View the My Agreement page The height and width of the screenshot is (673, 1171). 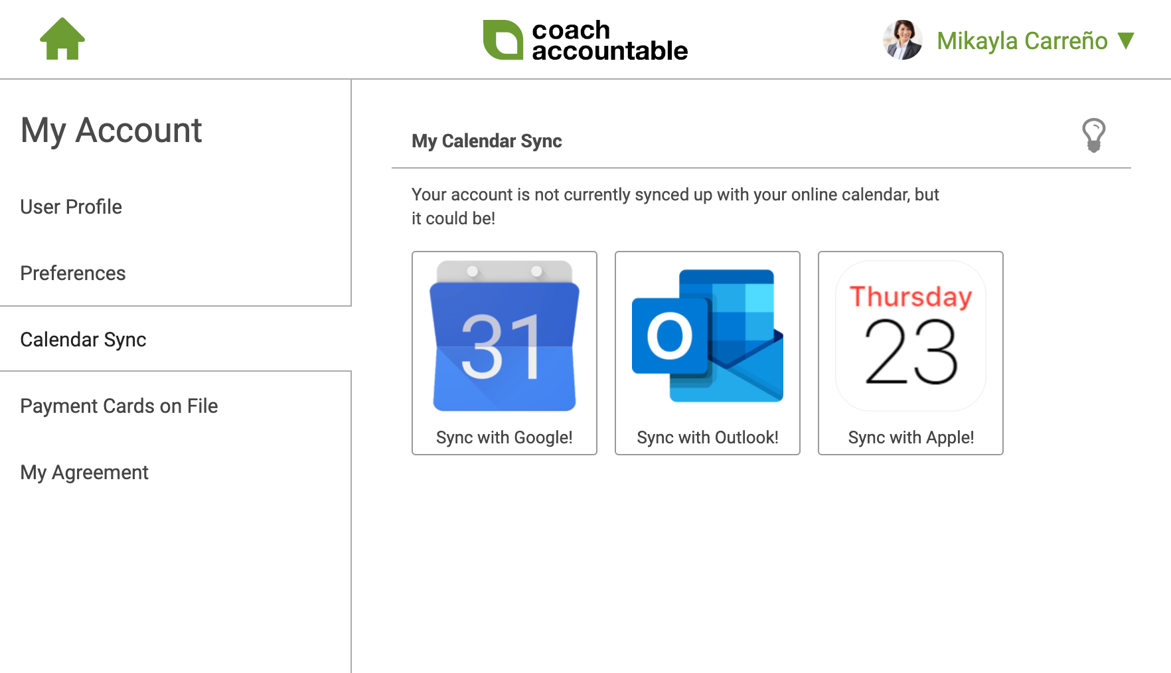(x=84, y=472)
